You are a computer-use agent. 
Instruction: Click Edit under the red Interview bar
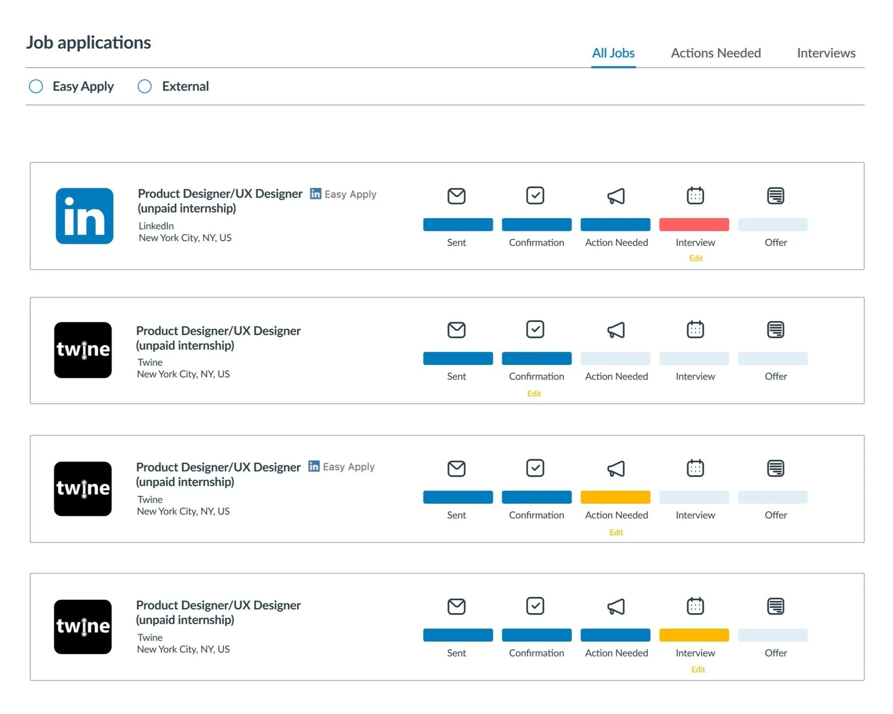click(x=695, y=258)
